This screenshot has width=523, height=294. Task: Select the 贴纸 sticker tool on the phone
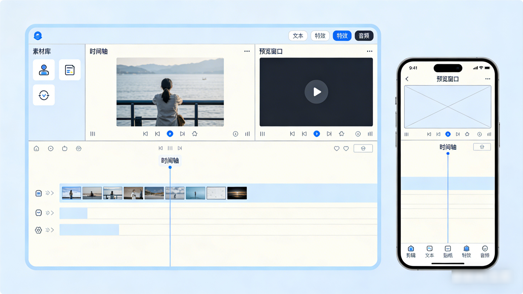[448, 252]
